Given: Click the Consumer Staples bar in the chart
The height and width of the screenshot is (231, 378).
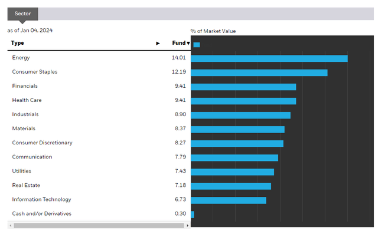Looking at the screenshot, I should (259, 72).
